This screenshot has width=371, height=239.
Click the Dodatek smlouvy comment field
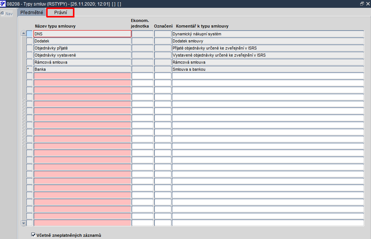coord(268,41)
